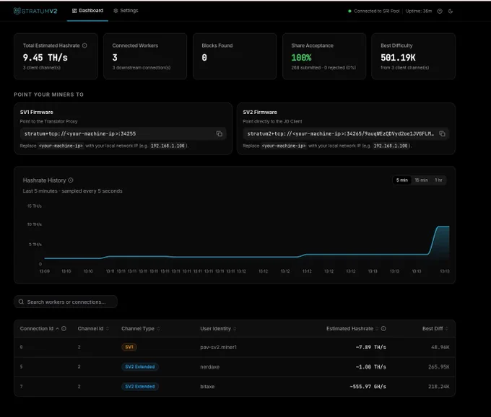Copy the SV2 Firmware stratum2 URL
This screenshot has height=417, width=491.
(442, 133)
